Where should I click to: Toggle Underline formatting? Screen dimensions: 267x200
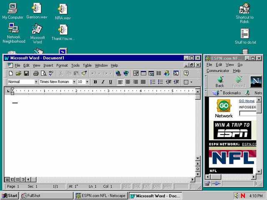tap(111, 82)
